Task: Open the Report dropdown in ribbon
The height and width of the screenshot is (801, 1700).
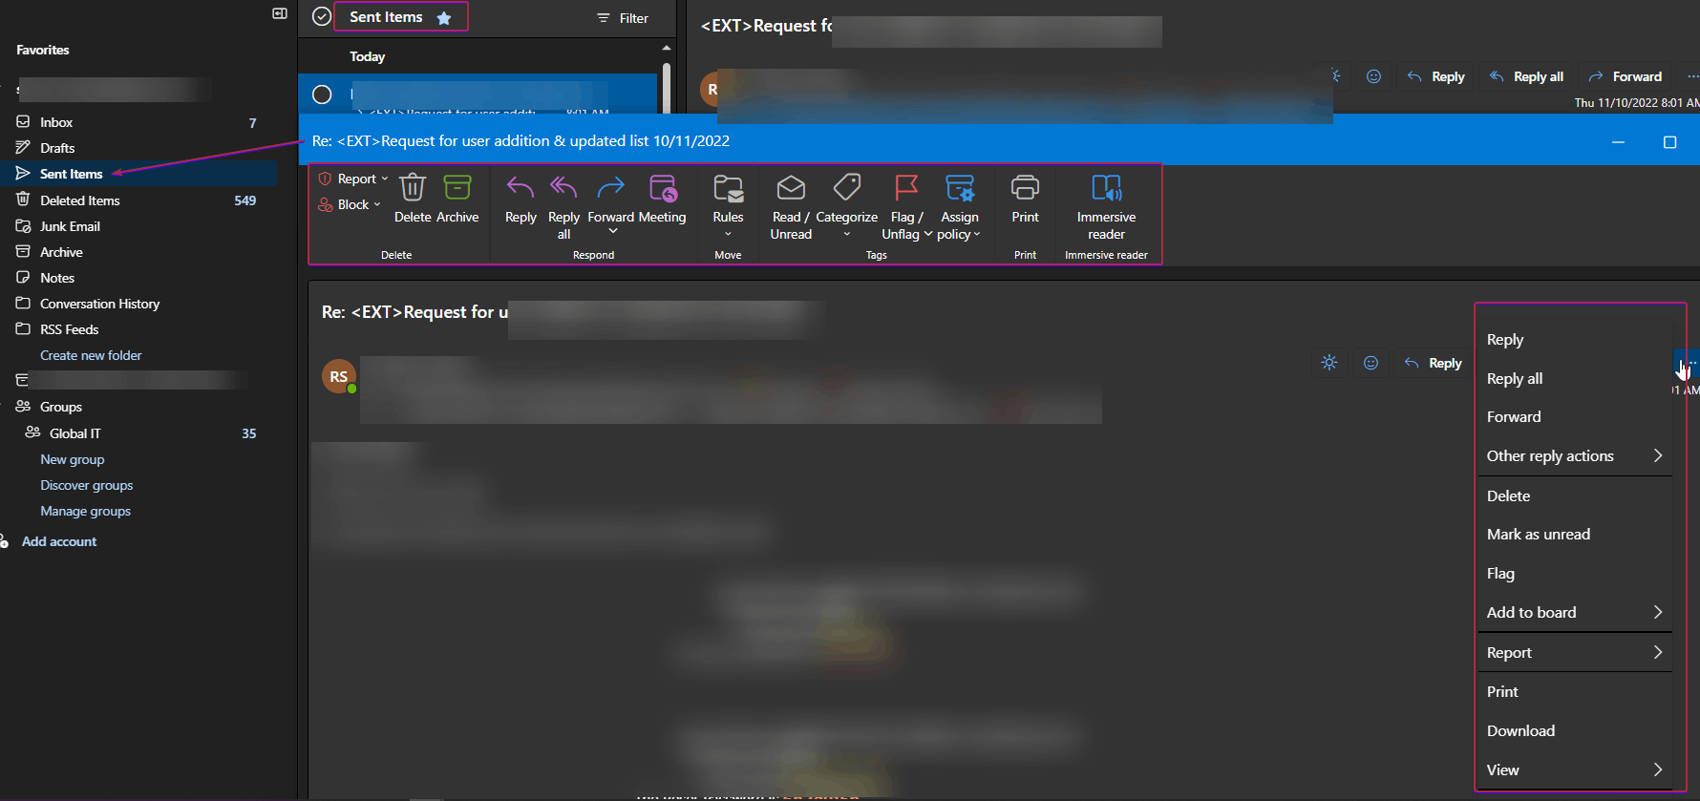Action: 352,179
